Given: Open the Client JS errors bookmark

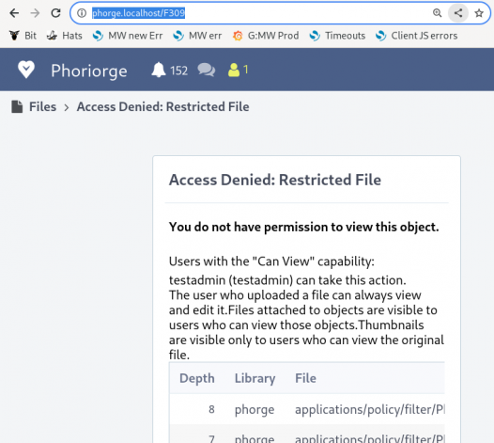Looking at the screenshot, I should [416, 36].
